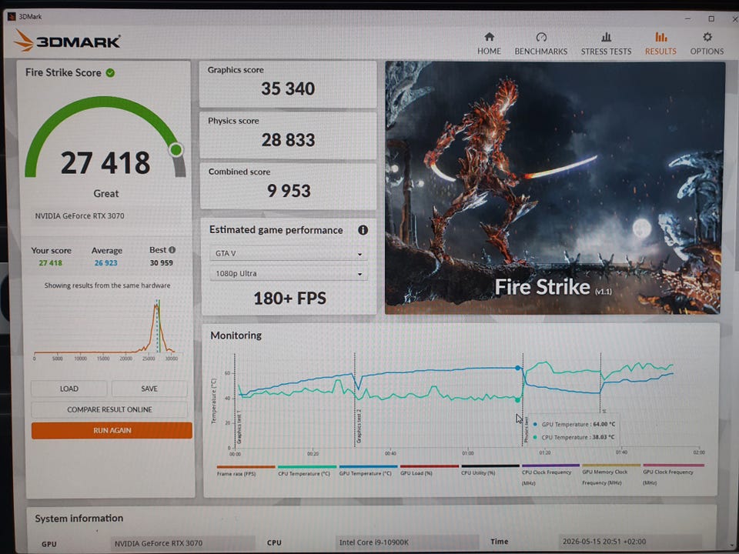Click the Physics test marker line
The image size is (739, 554).
(523, 399)
